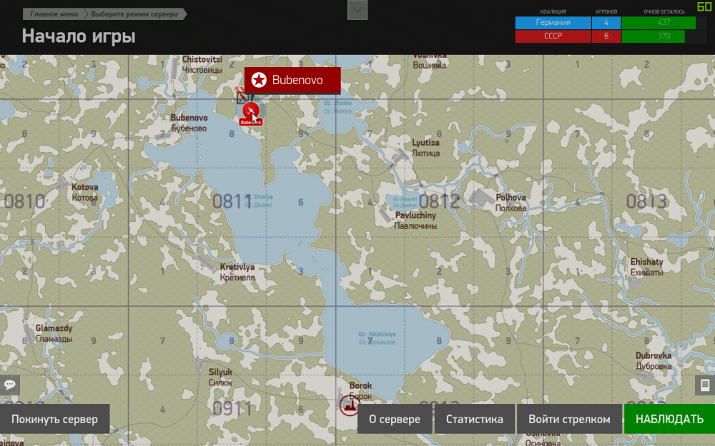
Task: Select the red plane spawn marker at Bubenovo
Action: [x=252, y=111]
